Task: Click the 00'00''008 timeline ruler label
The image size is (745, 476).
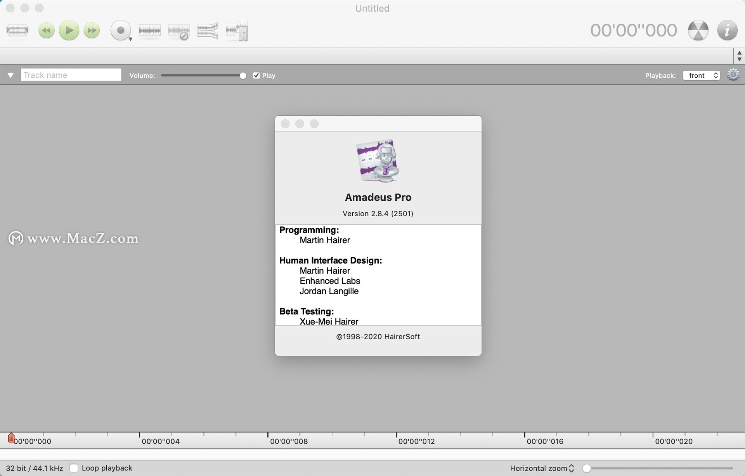Action: tap(289, 441)
